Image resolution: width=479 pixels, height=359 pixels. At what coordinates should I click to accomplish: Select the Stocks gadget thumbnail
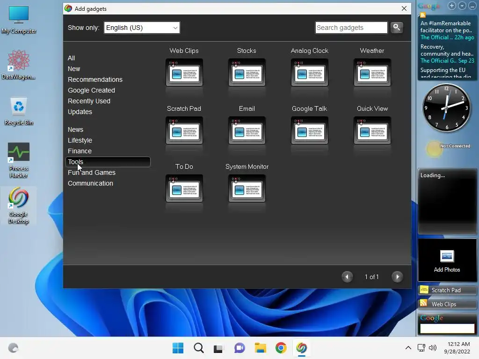[247, 72]
